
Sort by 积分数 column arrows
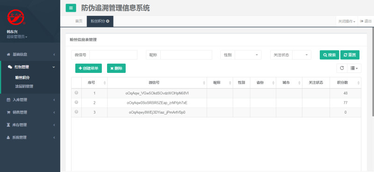pos(359,83)
